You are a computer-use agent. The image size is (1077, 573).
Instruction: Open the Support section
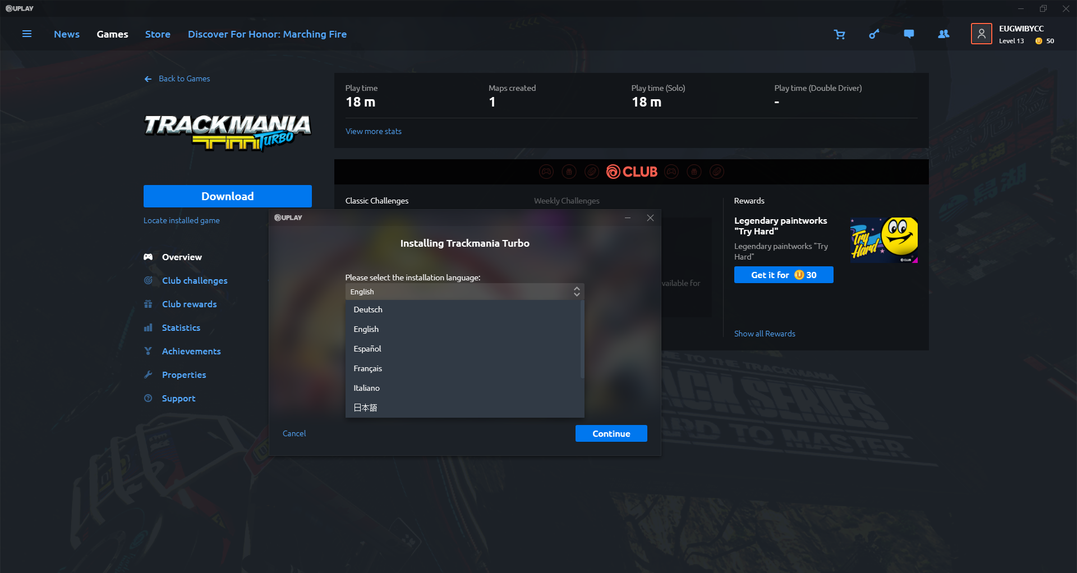[x=178, y=398]
